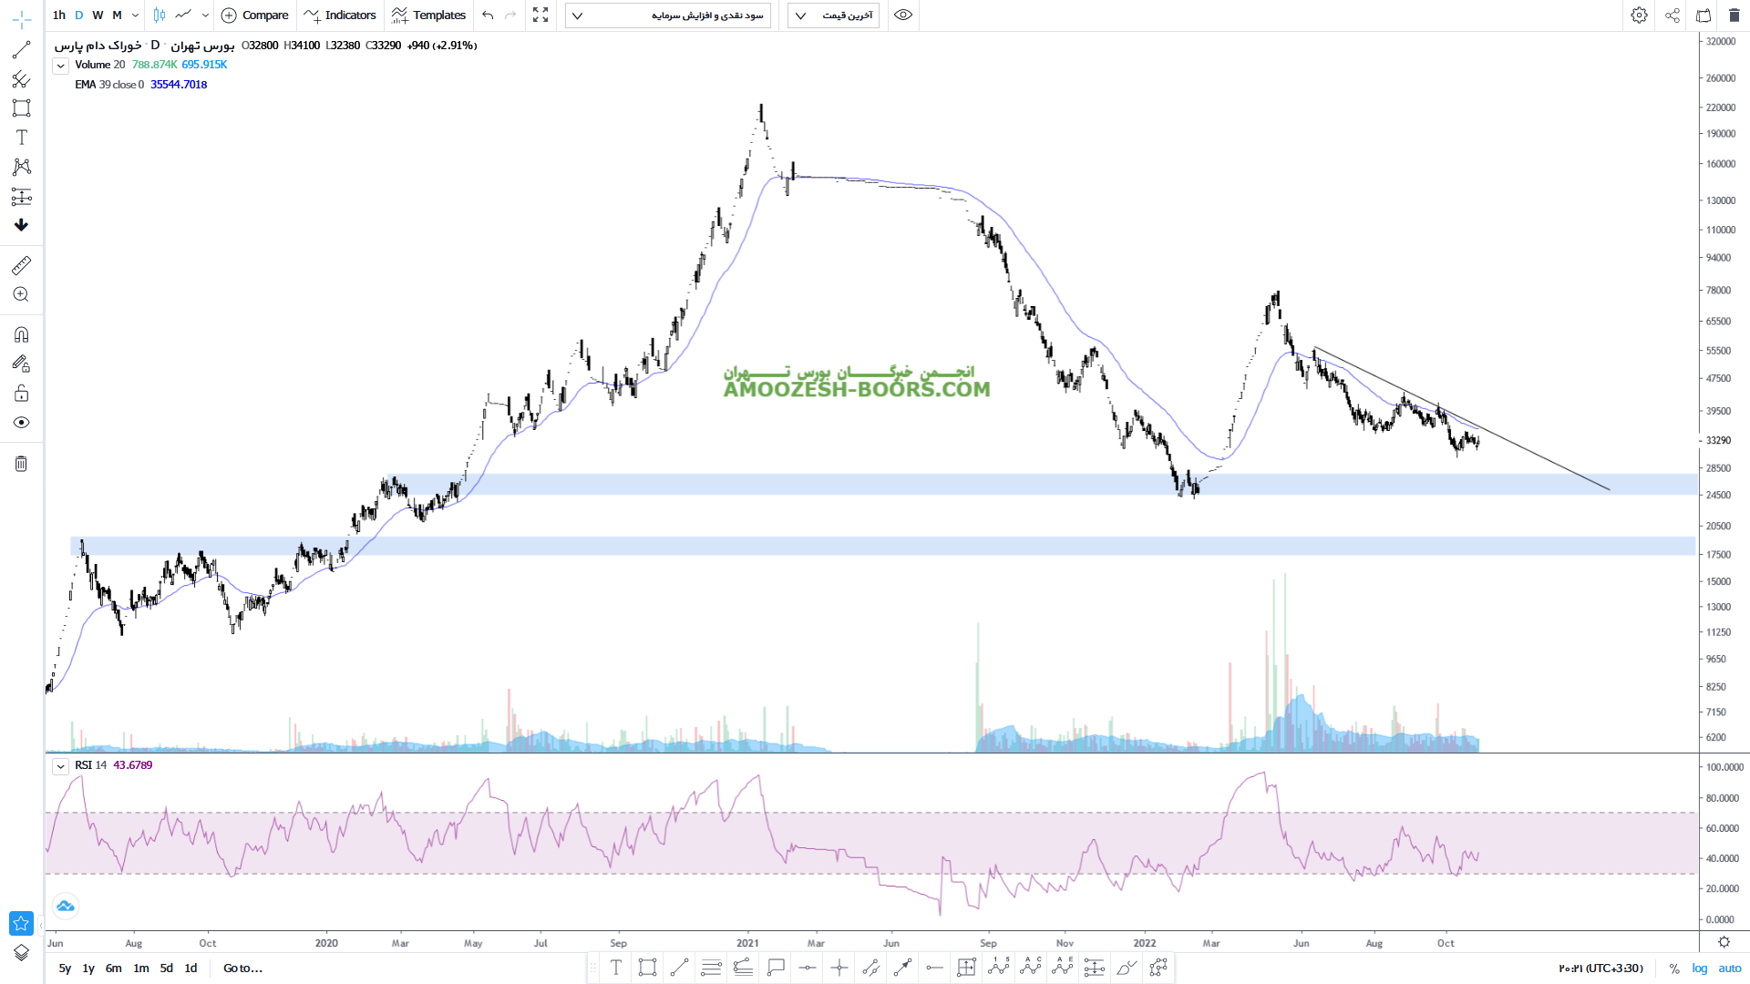Open chart settings gear icon
Viewport: 1750px width, 984px height.
point(1639,15)
